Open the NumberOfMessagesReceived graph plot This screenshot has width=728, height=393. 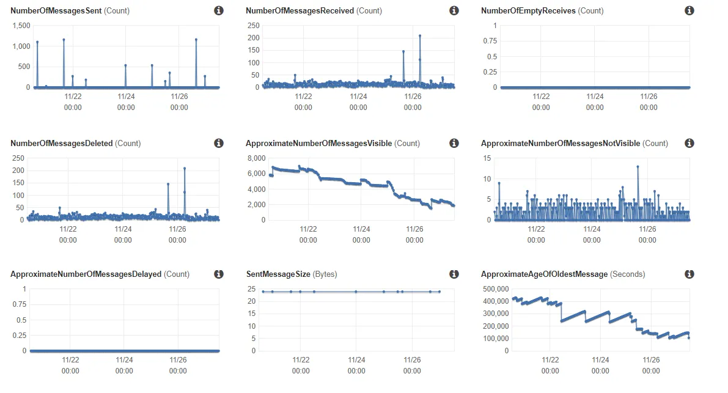click(358, 57)
